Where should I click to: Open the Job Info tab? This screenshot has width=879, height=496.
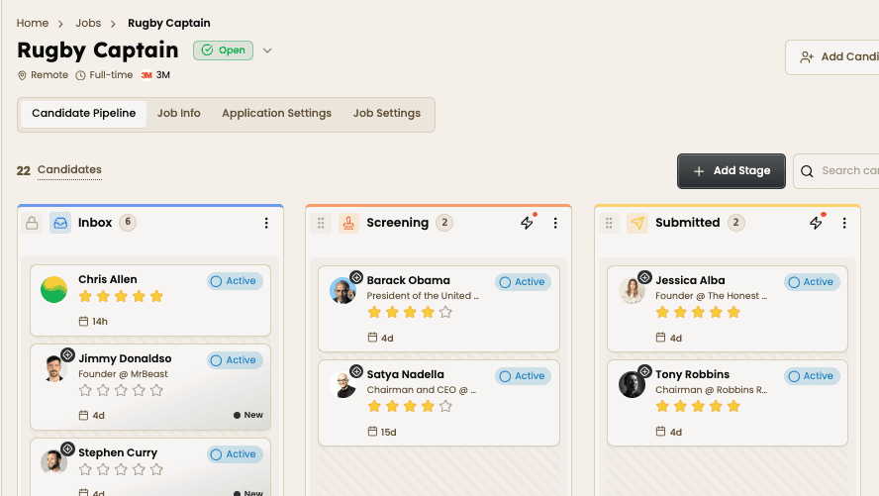[179, 113]
